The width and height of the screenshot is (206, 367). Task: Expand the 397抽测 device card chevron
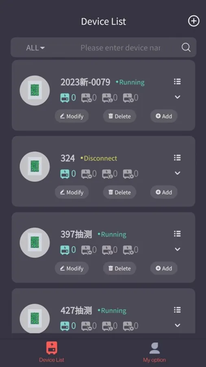pos(178,249)
